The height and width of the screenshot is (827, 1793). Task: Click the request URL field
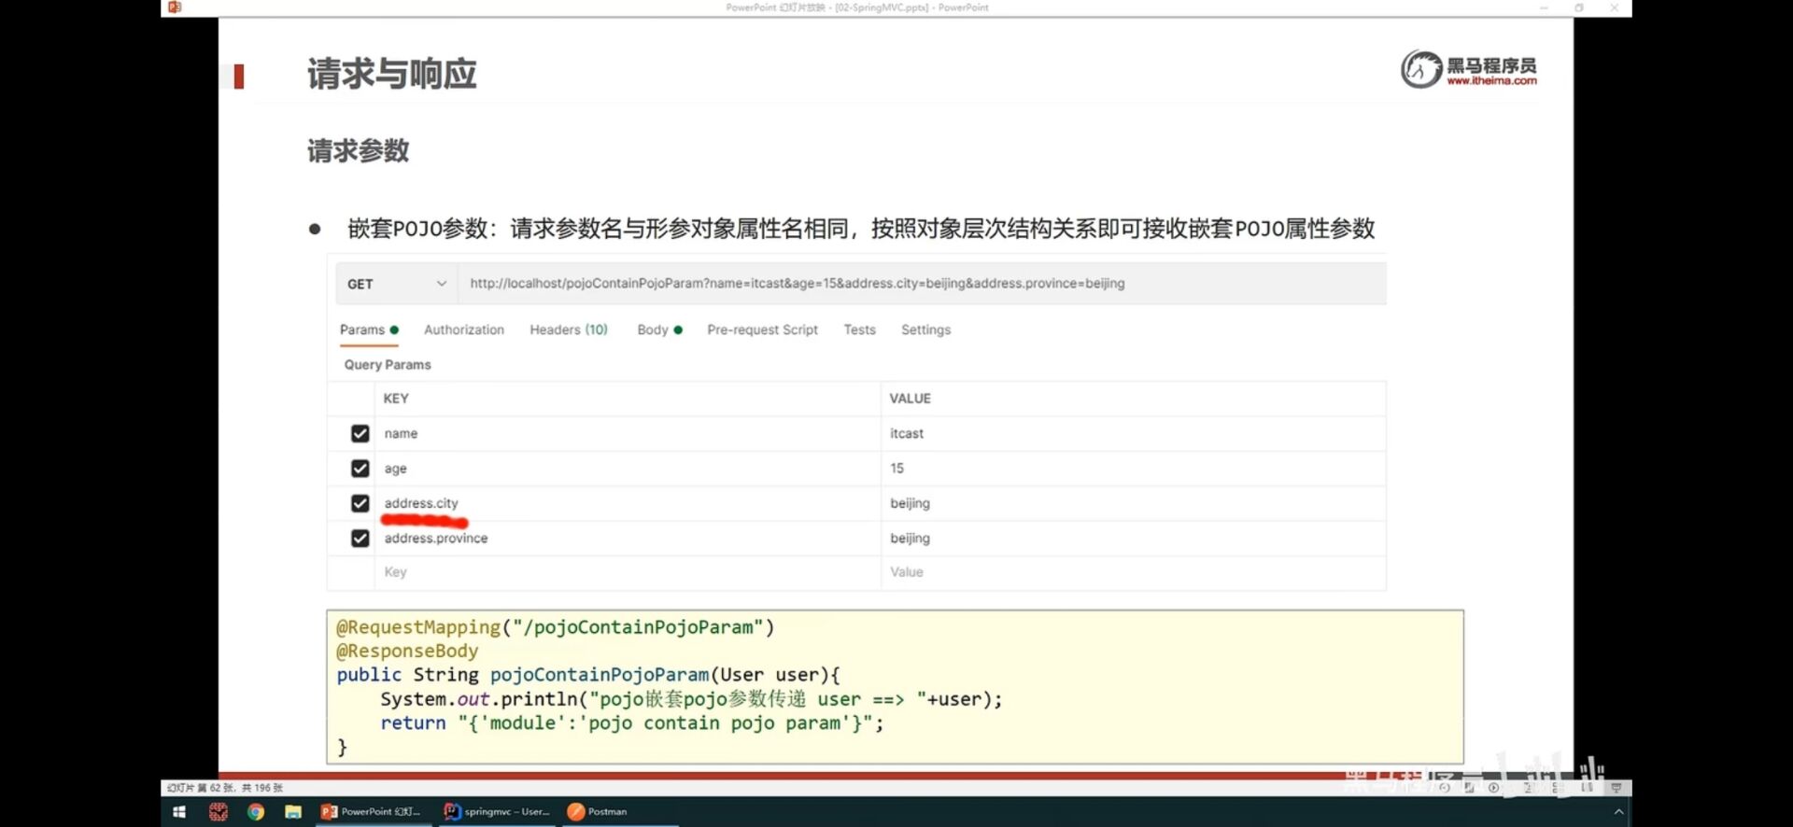pyautogui.click(x=922, y=284)
